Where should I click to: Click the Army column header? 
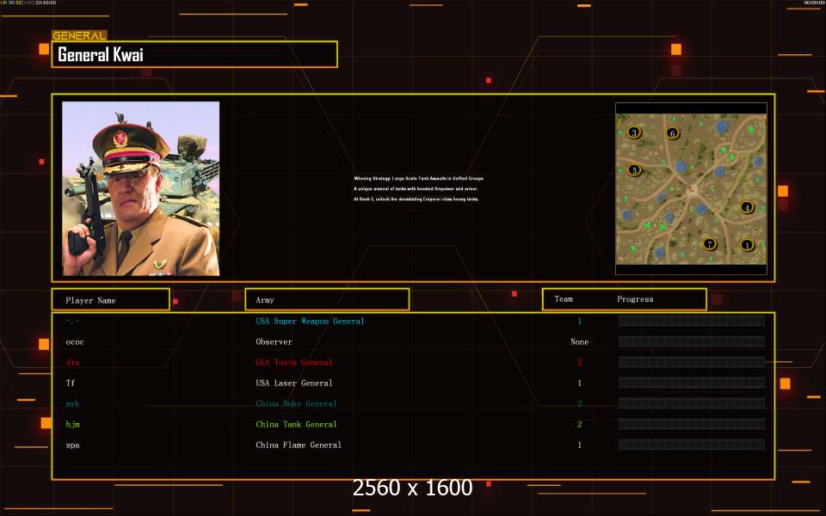[327, 300]
